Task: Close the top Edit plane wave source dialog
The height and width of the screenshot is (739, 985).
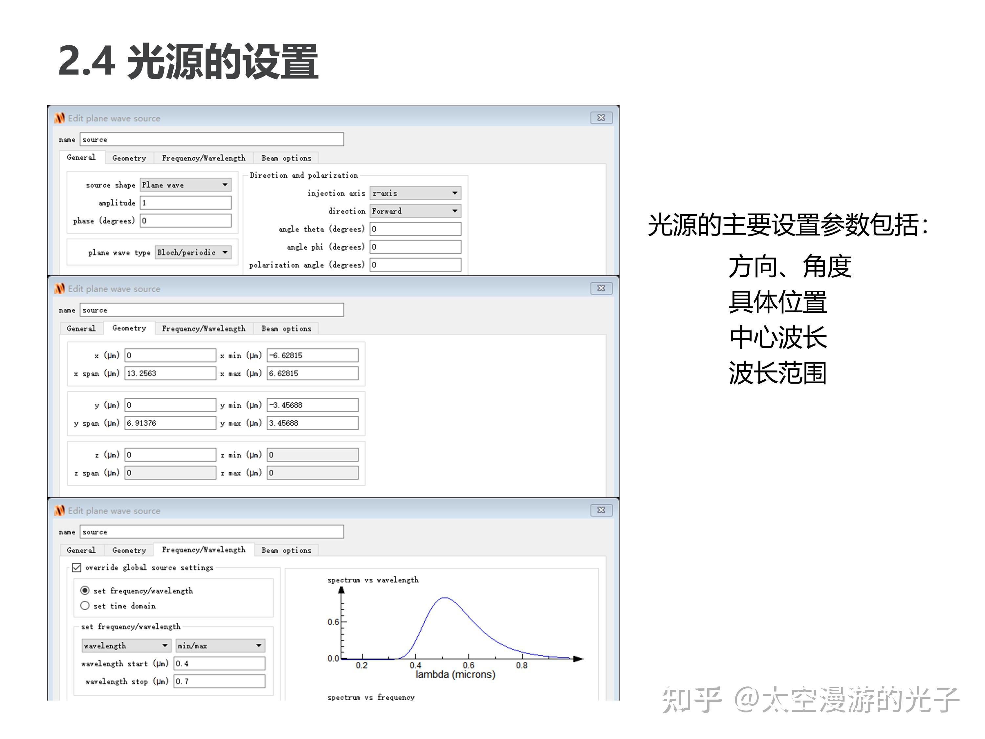Action: (x=601, y=118)
